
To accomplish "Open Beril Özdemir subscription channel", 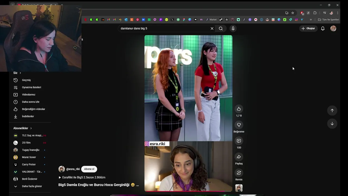I will (x=30, y=179).
